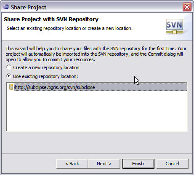Cancel the share project wizard

point(172,164)
